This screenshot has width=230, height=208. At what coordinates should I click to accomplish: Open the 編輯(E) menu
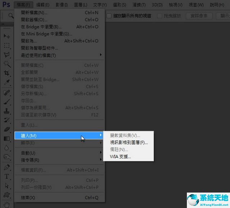coord(43,5)
